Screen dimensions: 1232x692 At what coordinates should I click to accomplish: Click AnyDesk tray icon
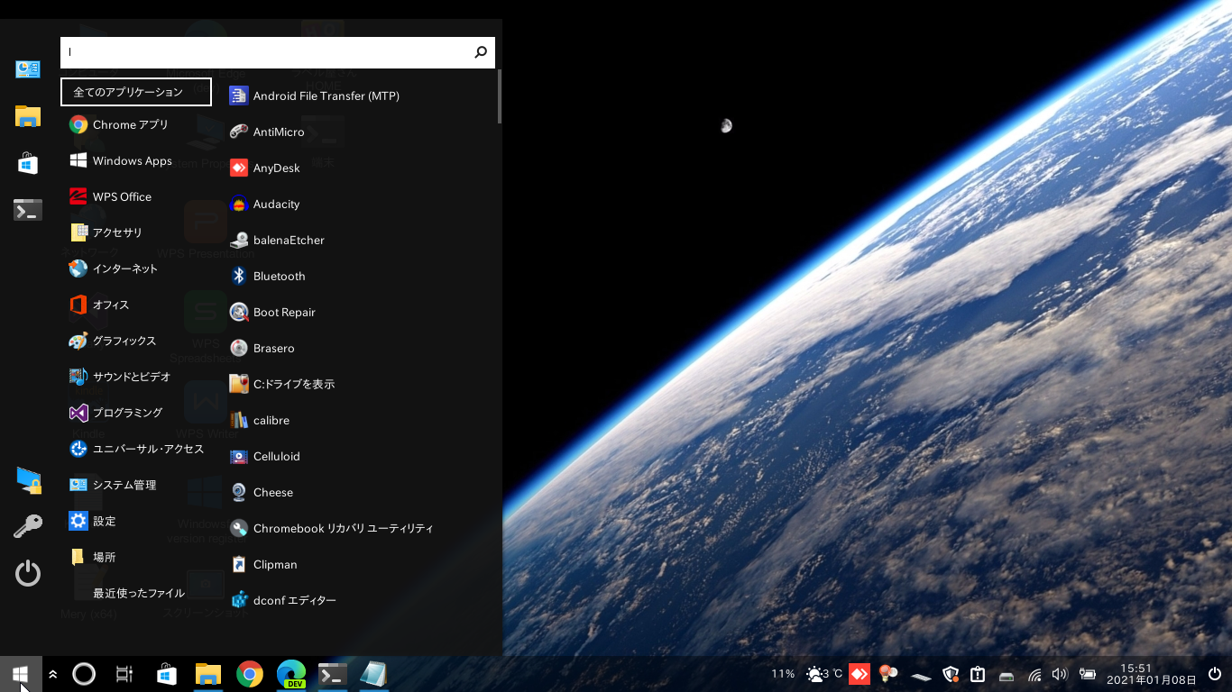860,674
